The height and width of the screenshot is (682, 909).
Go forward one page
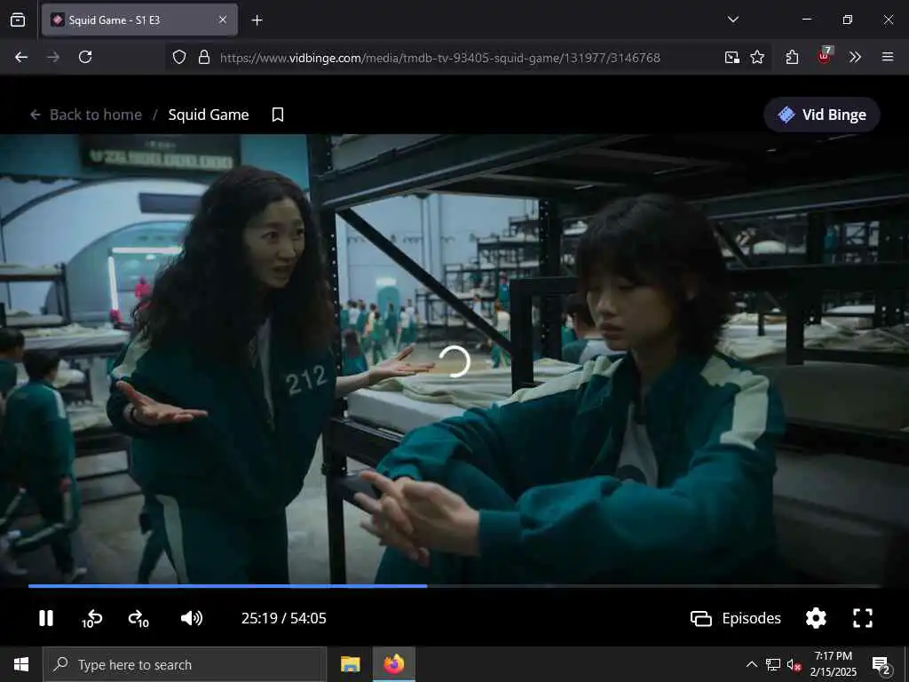pos(53,57)
